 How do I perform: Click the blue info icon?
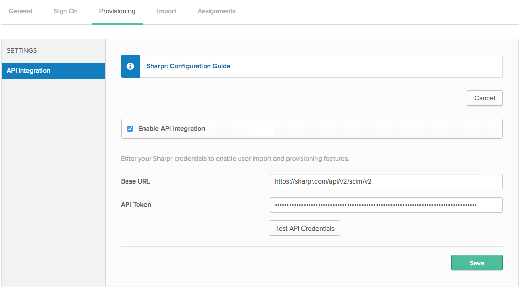pos(131,66)
